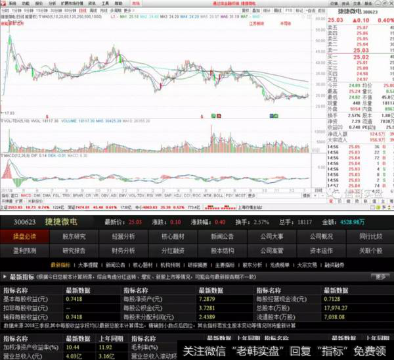Switch to the 60分钟 chart period
The image size is (394, 360).
click(x=70, y=11)
